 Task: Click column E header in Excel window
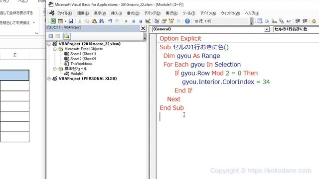point(15,55)
